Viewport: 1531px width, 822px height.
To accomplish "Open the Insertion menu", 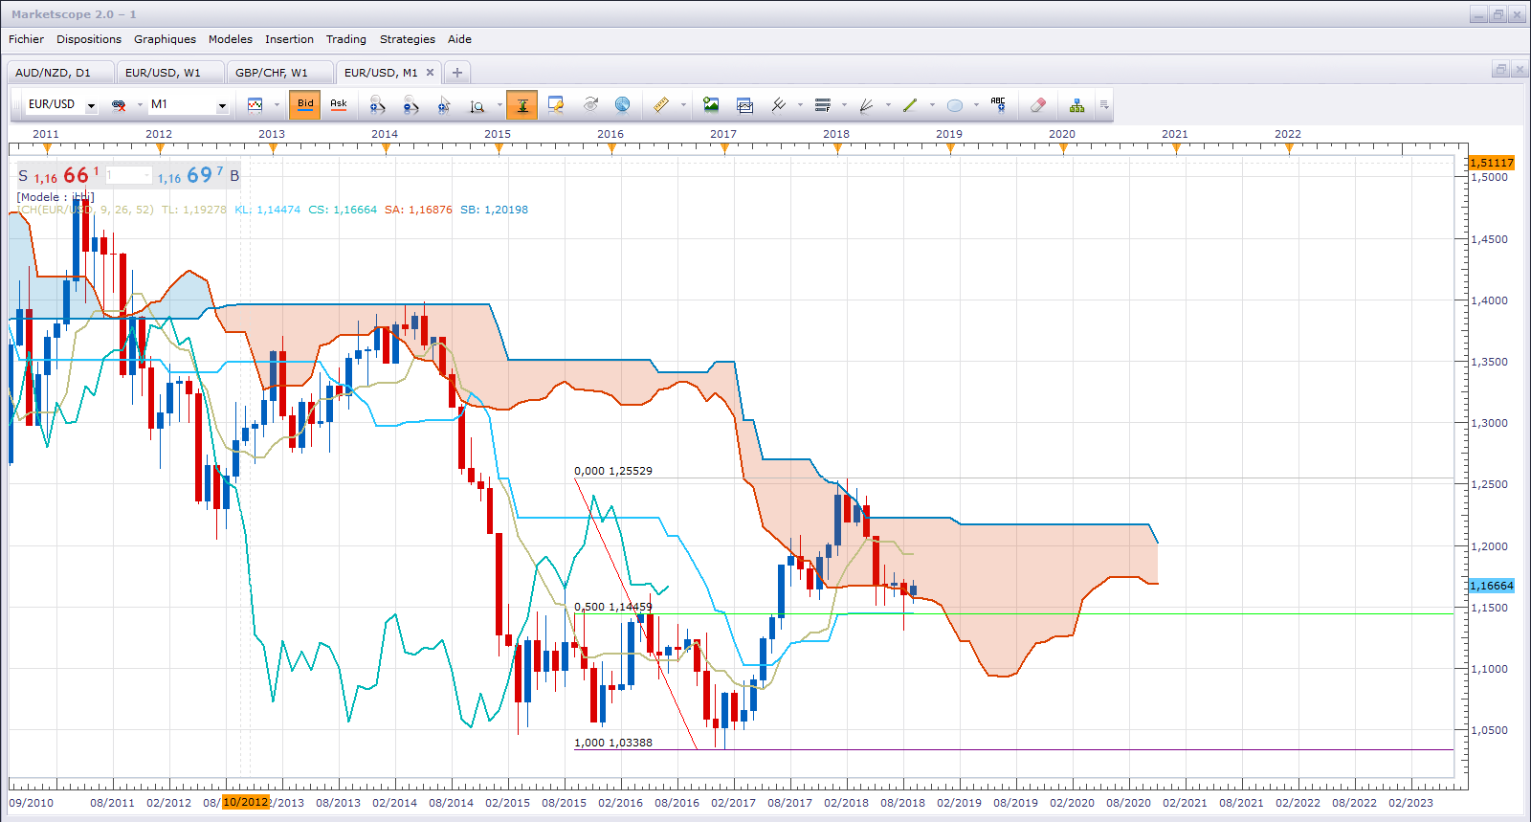I will pos(289,39).
